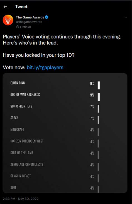
Task: Open the three-dot more options menu
Action: click(x=125, y=17)
